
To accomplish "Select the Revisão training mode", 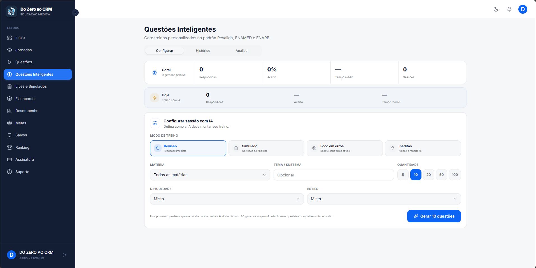I will click(x=188, y=148).
